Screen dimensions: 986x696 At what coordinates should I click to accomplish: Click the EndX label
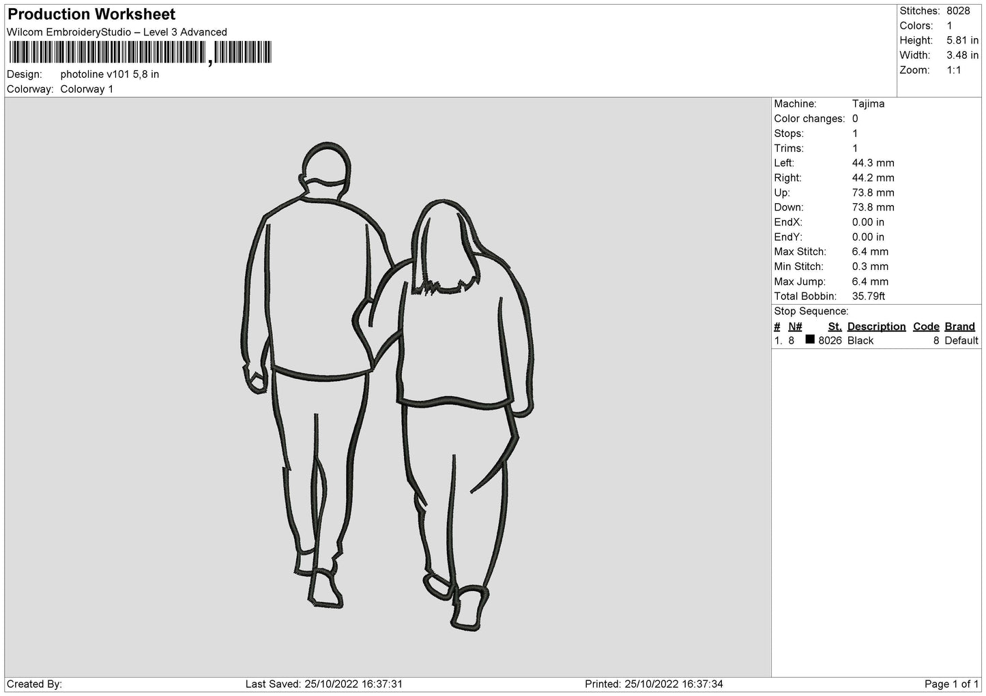[x=788, y=222]
